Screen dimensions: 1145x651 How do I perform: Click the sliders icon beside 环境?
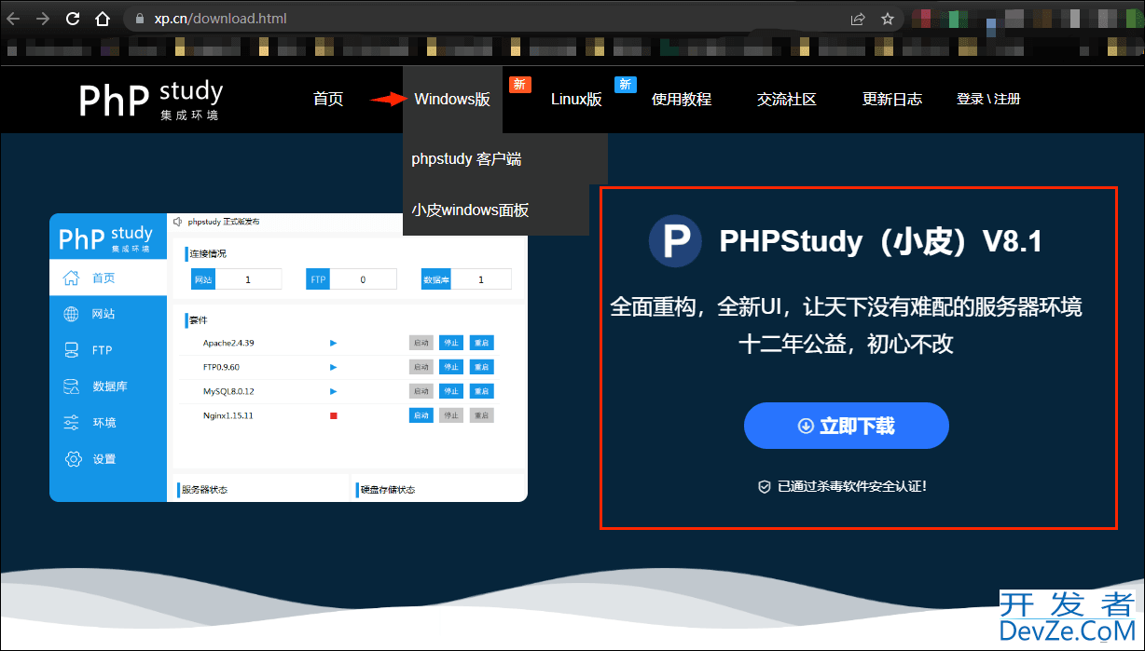[x=71, y=423]
